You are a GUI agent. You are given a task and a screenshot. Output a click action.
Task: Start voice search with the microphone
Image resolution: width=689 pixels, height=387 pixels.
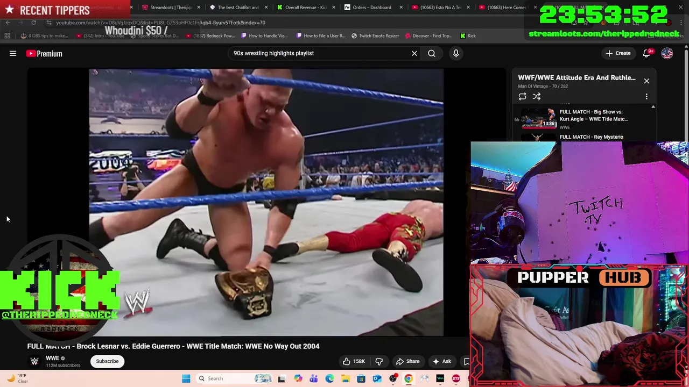point(456,53)
